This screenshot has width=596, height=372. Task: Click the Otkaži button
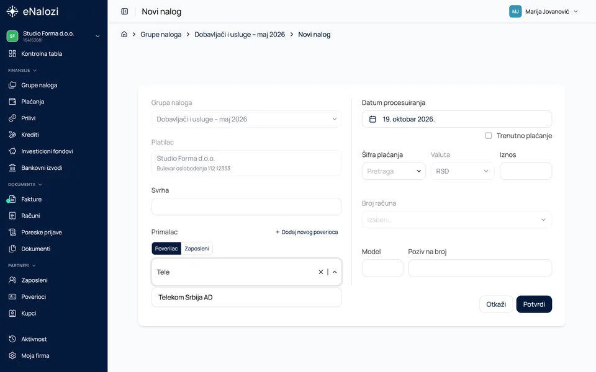point(496,304)
